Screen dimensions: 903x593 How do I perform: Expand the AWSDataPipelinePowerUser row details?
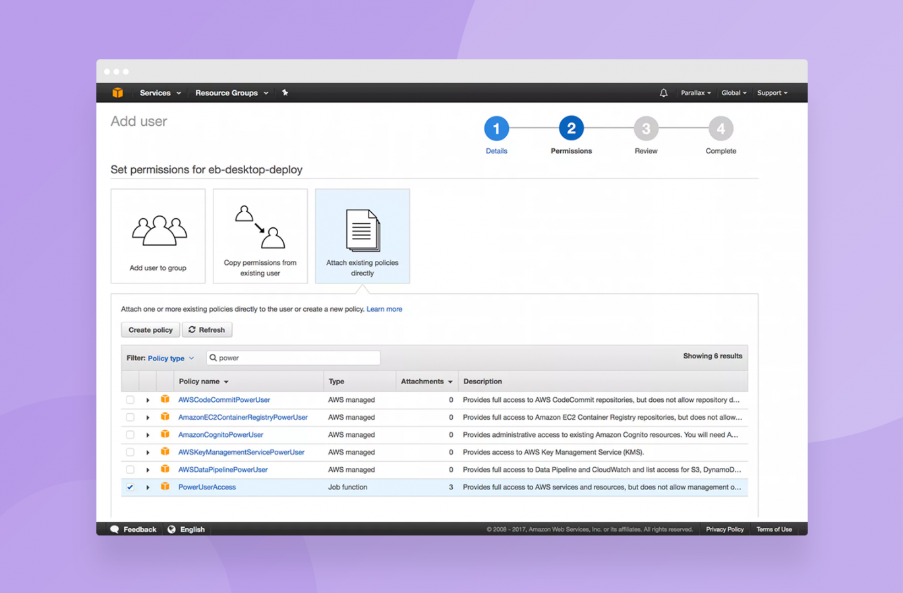pyautogui.click(x=148, y=470)
